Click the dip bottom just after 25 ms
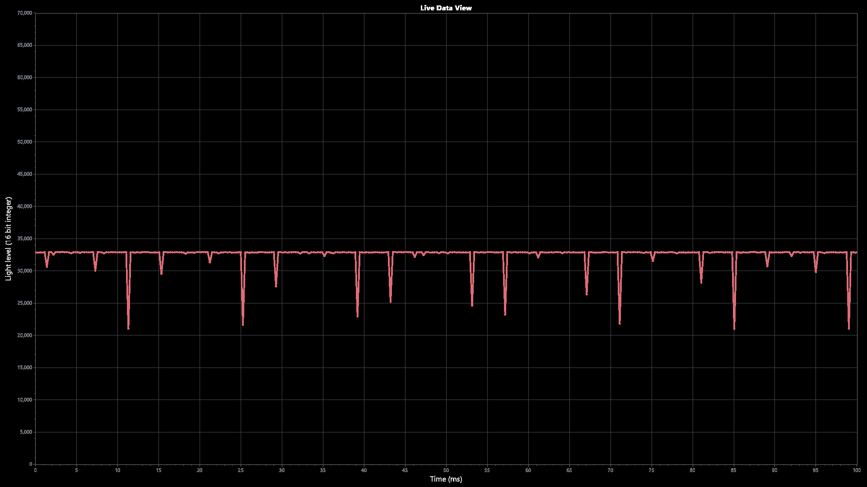The width and height of the screenshot is (867, 487). click(x=243, y=324)
